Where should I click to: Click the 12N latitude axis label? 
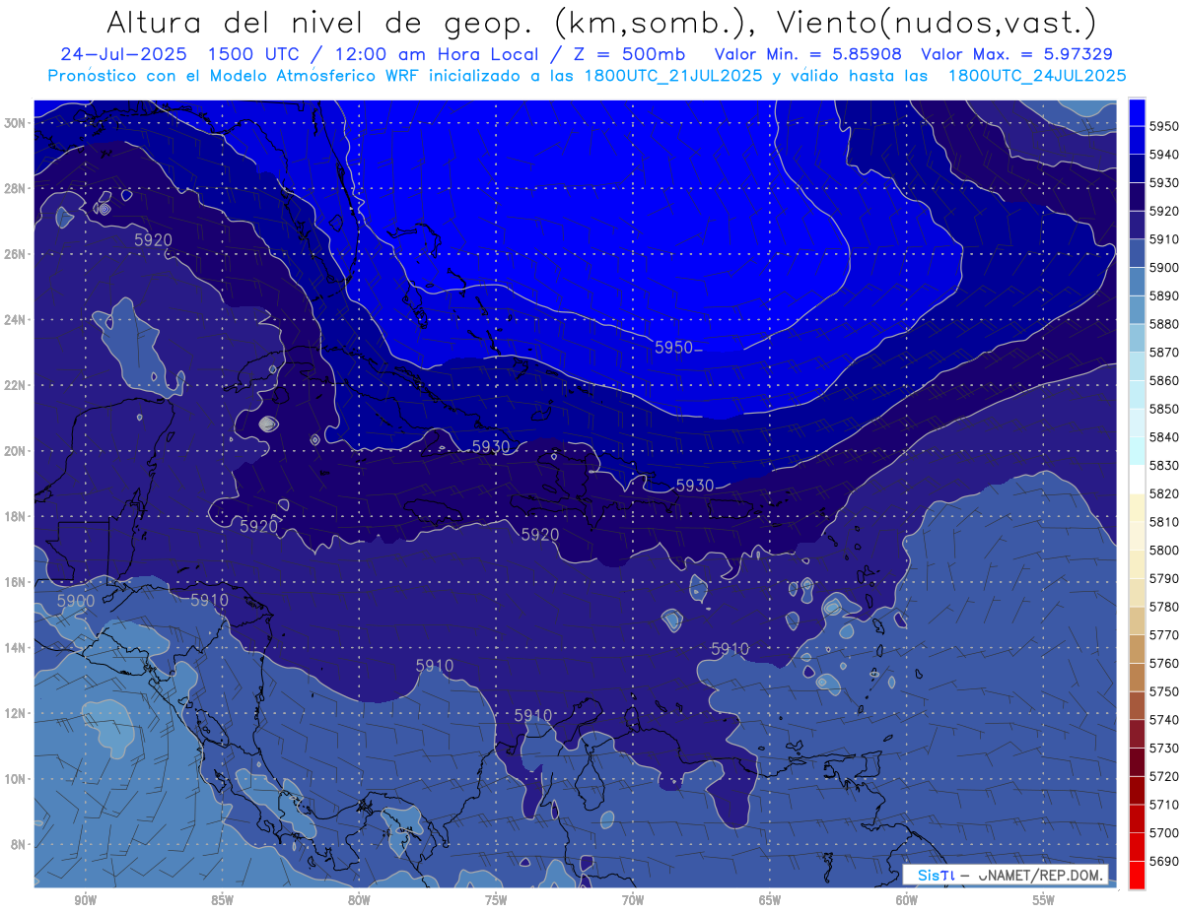(x=16, y=713)
